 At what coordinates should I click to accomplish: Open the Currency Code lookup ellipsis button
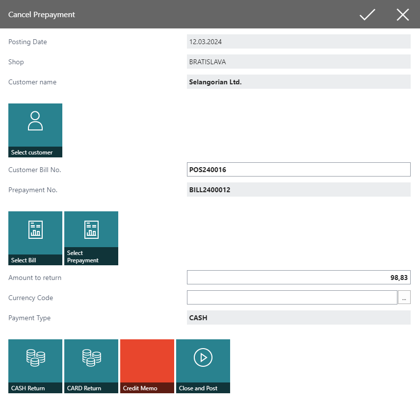[x=404, y=297]
